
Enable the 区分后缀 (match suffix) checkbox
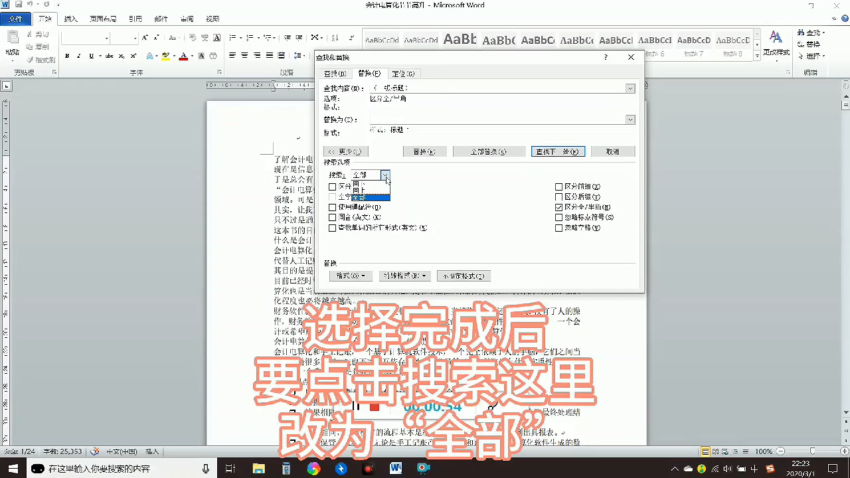pyautogui.click(x=559, y=197)
